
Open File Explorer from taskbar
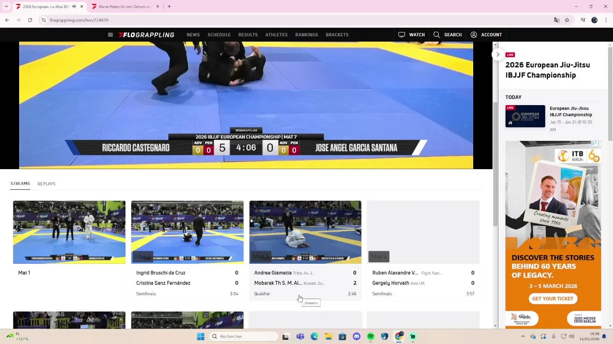click(328, 336)
